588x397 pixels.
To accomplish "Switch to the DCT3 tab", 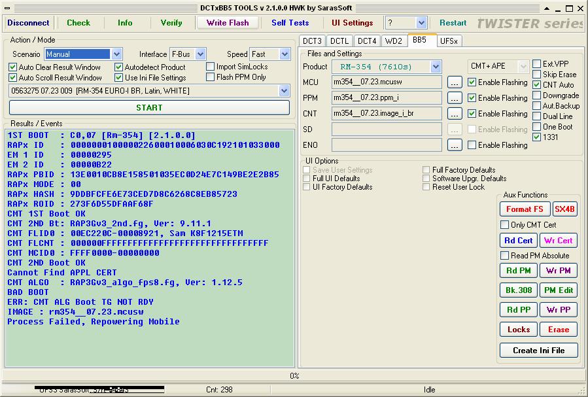I will pyautogui.click(x=313, y=41).
